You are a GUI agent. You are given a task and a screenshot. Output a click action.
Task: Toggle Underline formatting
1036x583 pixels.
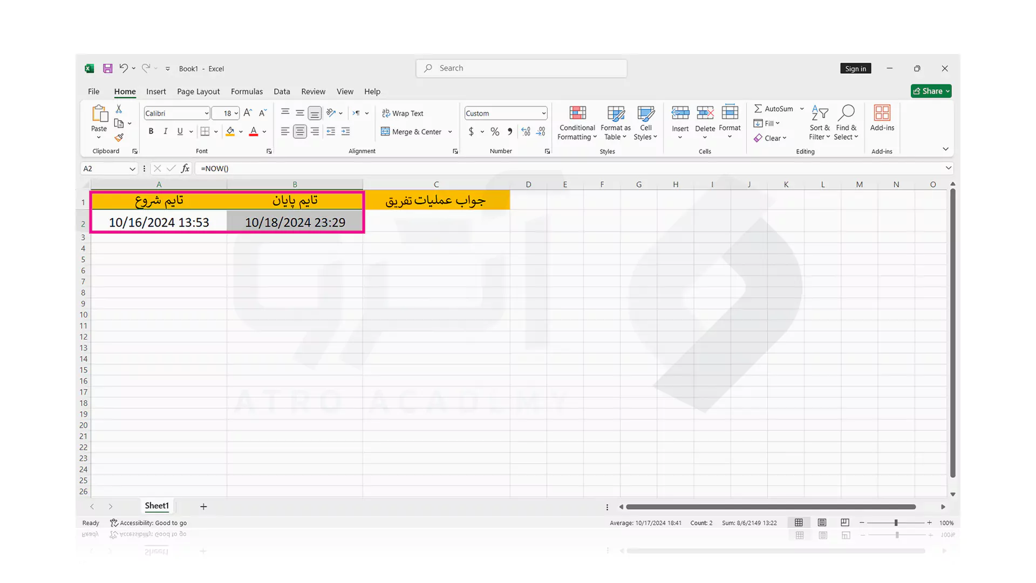[180, 131]
